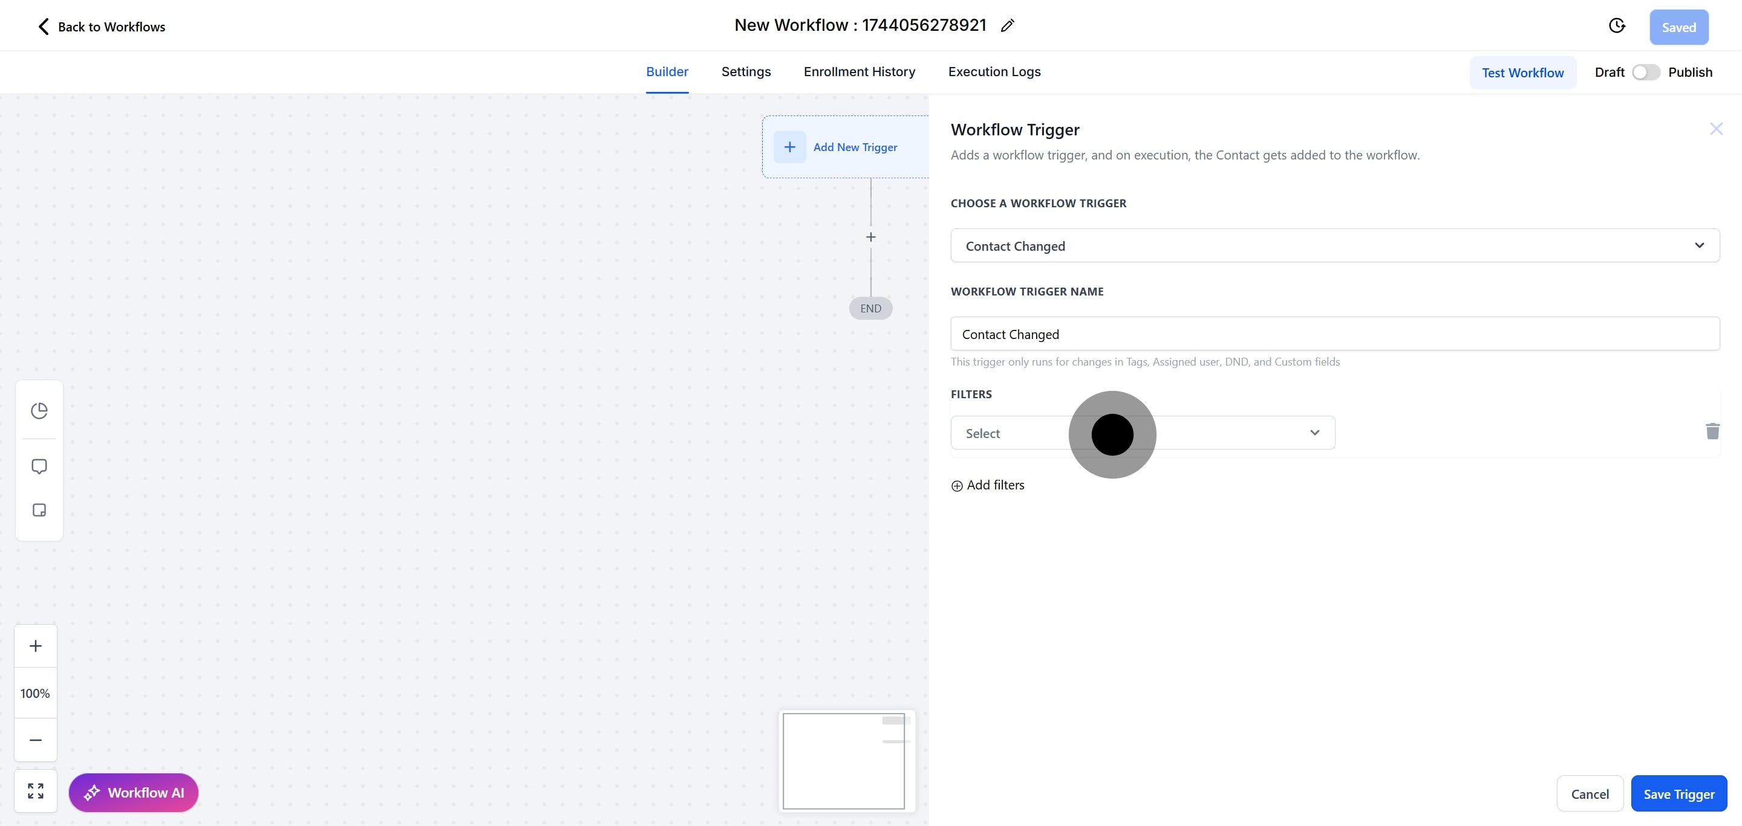Zoom out with the minus icon
The height and width of the screenshot is (826, 1742).
pos(36,740)
